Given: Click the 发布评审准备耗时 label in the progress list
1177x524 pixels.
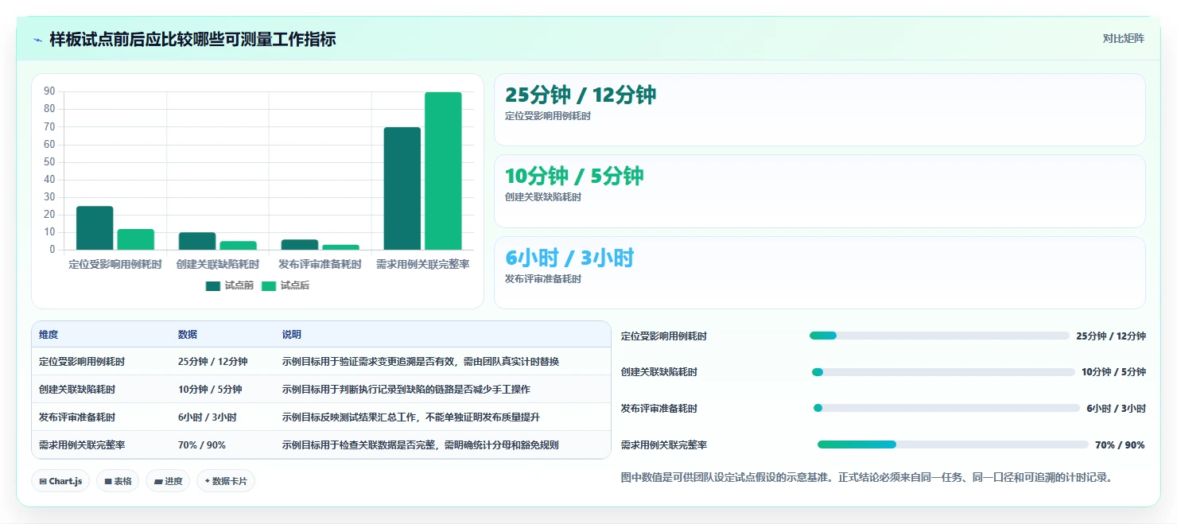Looking at the screenshot, I should 659,408.
